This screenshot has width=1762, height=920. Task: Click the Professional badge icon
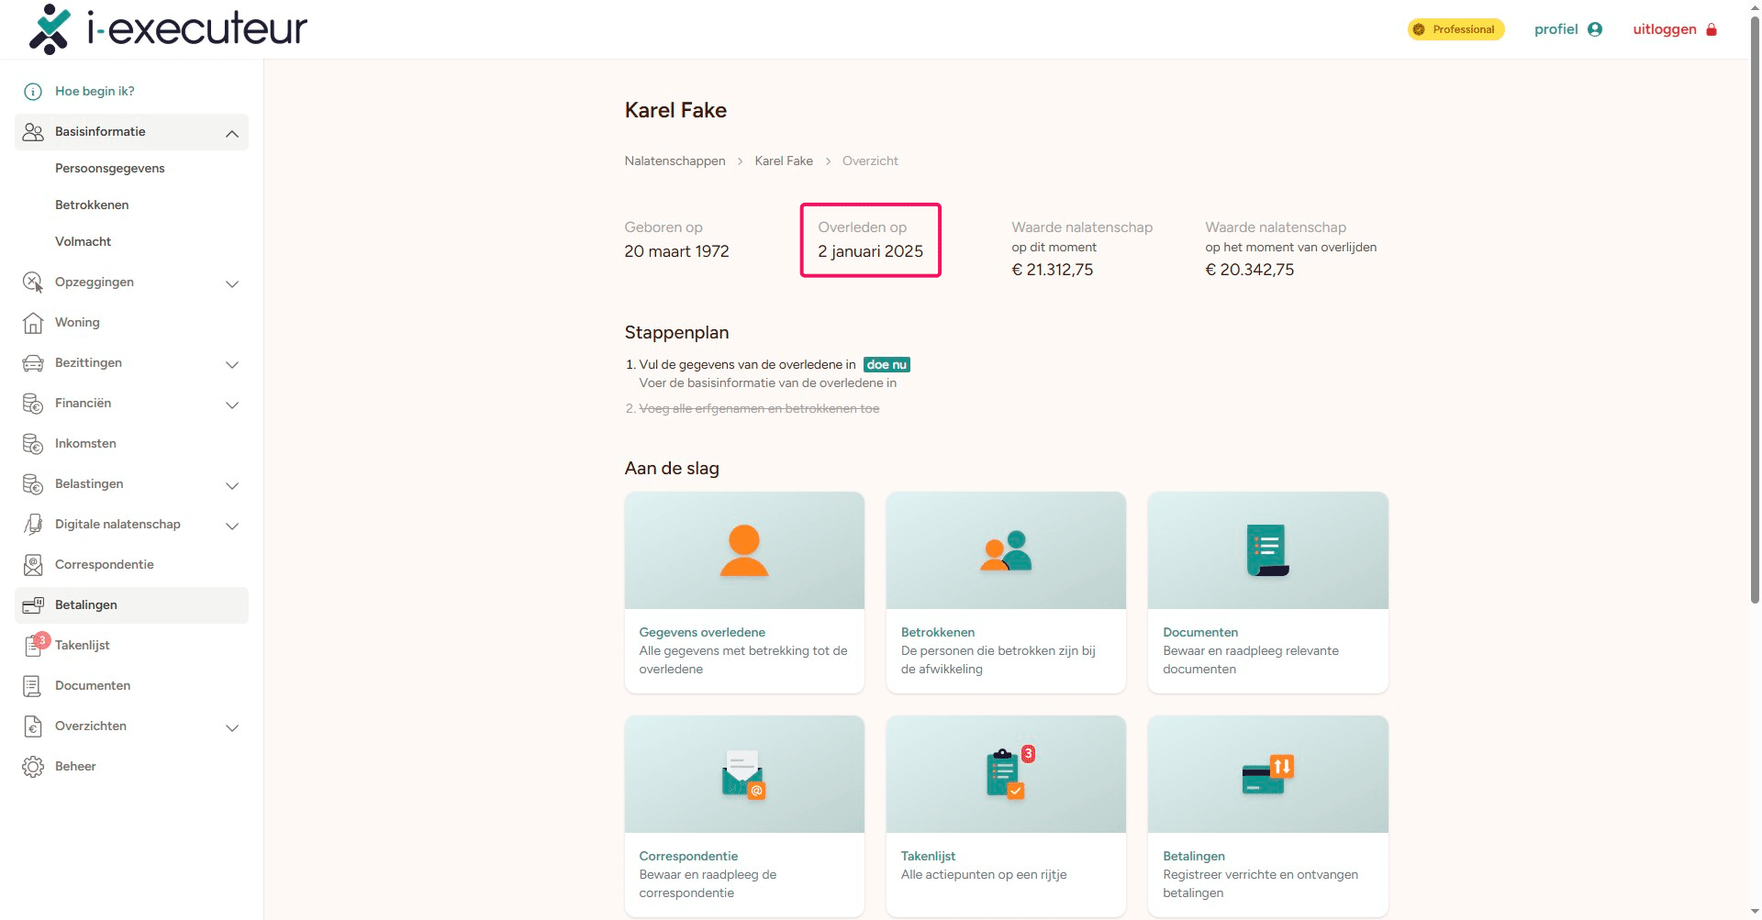pyautogui.click(x=1419, y=29)
